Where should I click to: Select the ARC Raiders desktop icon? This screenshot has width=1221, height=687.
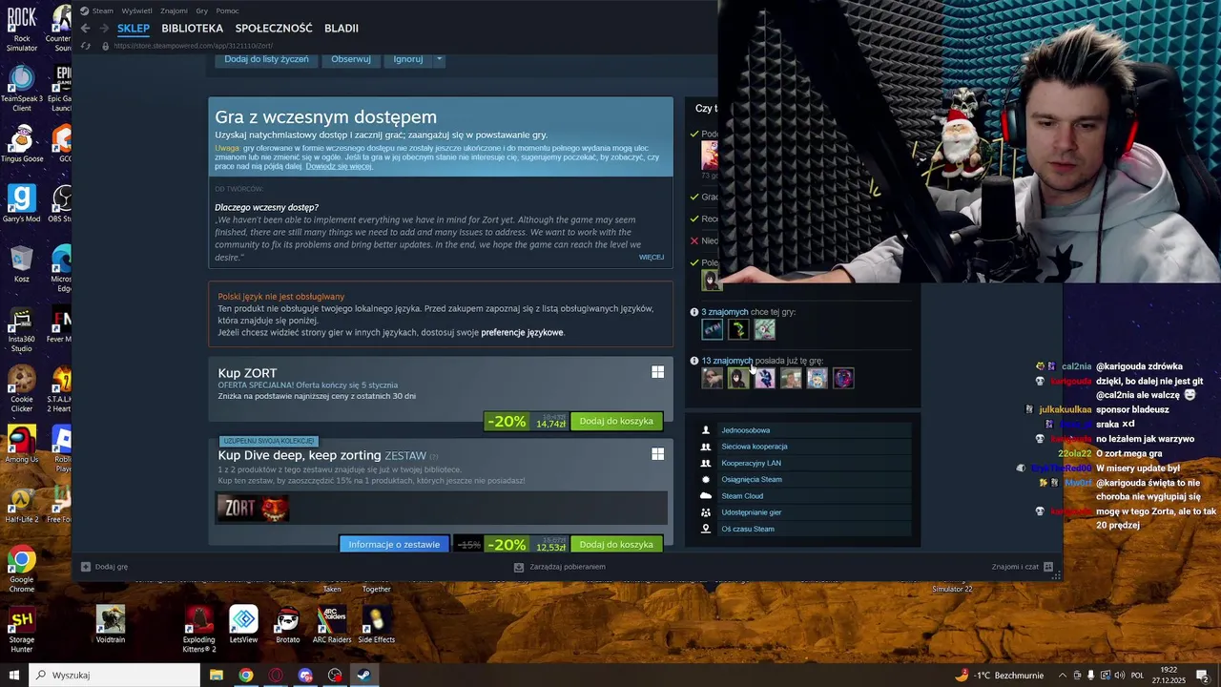[x=332, y=625]
